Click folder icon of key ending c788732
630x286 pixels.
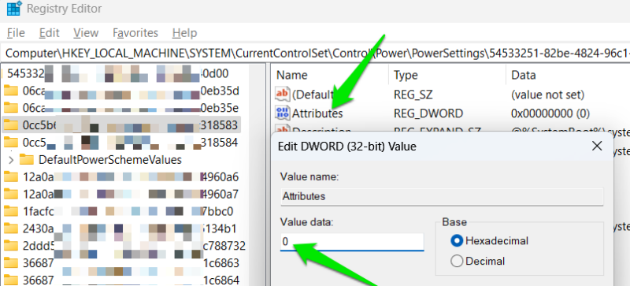(11, 245)
